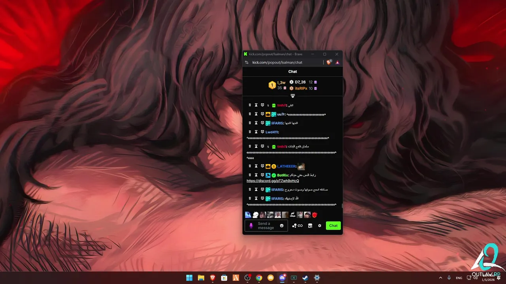Insert the Arabic text emote

coord(293,215)
